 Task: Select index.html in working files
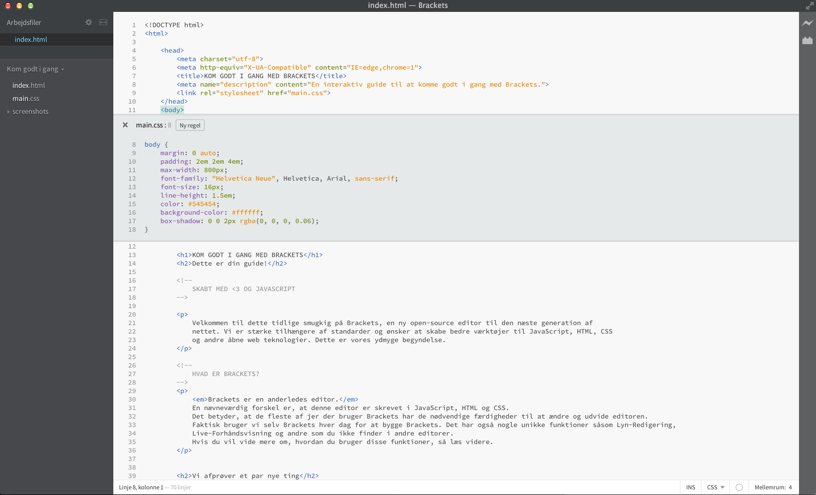(31, 40)
